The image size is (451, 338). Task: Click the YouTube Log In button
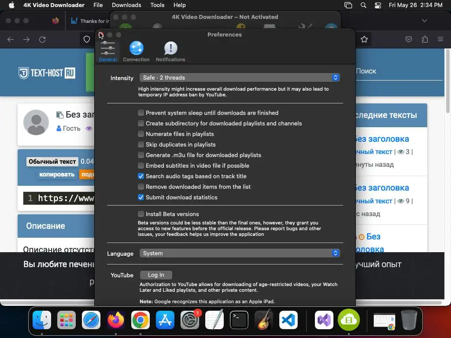(x=156, y=275)
